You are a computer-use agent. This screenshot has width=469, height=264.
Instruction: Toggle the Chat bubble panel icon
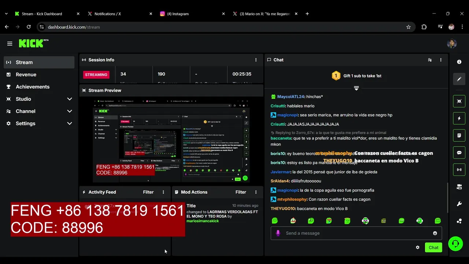click(x=459, y=153)
